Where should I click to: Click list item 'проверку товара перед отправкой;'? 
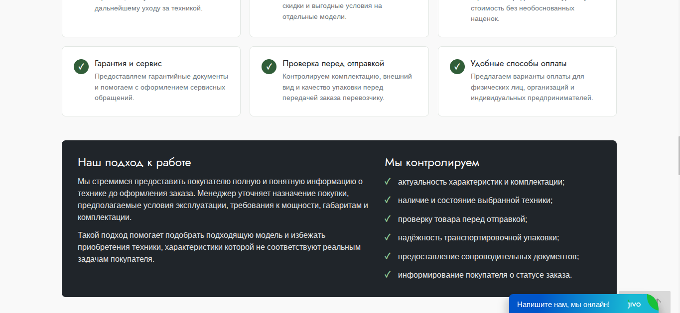pos(462,219)
